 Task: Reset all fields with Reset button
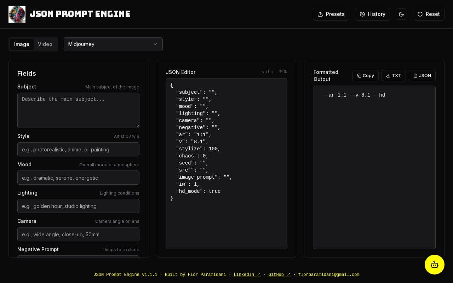(429, 14)
